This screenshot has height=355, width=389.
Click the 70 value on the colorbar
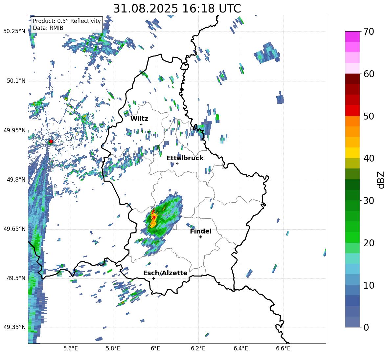tap(368, 32)
